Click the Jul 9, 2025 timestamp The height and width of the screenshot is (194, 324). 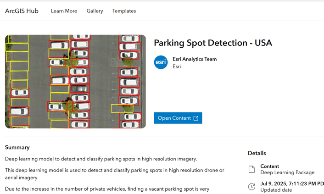(292, 183)
